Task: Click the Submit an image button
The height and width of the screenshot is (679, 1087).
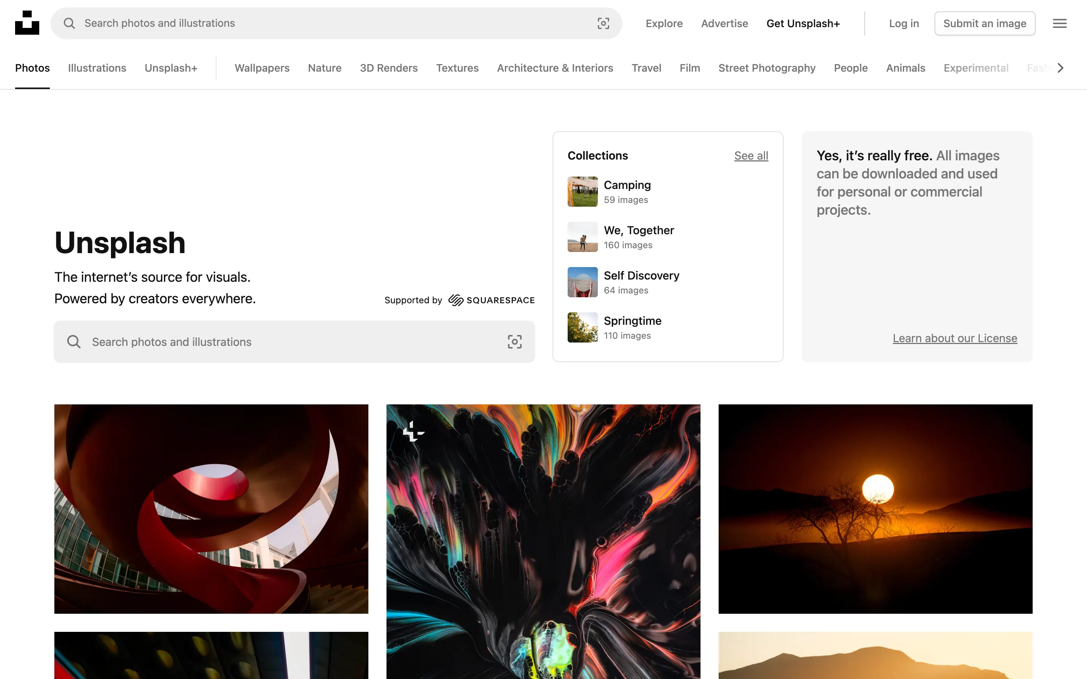Action: pyautogui.click(x=985, y=23)
